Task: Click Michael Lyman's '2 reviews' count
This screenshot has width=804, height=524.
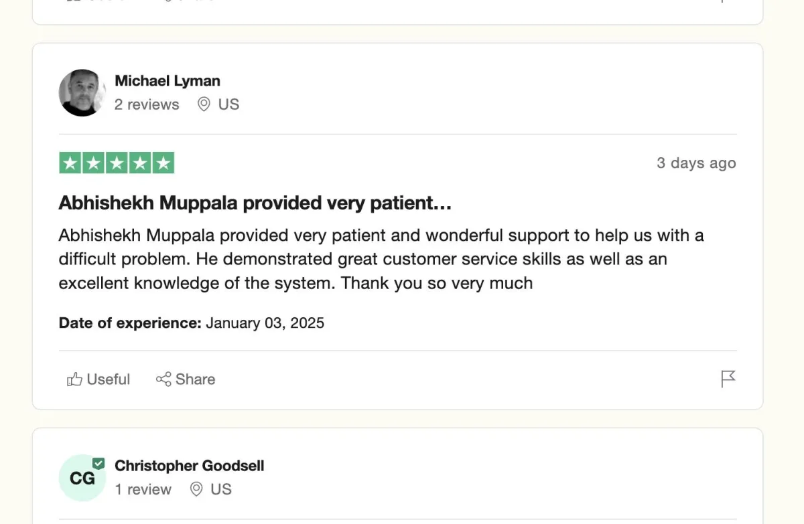Action: [147, 104]
